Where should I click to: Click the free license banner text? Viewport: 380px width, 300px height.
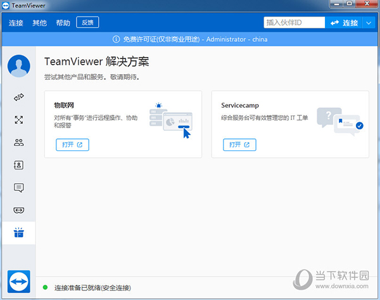pos(195,39)
